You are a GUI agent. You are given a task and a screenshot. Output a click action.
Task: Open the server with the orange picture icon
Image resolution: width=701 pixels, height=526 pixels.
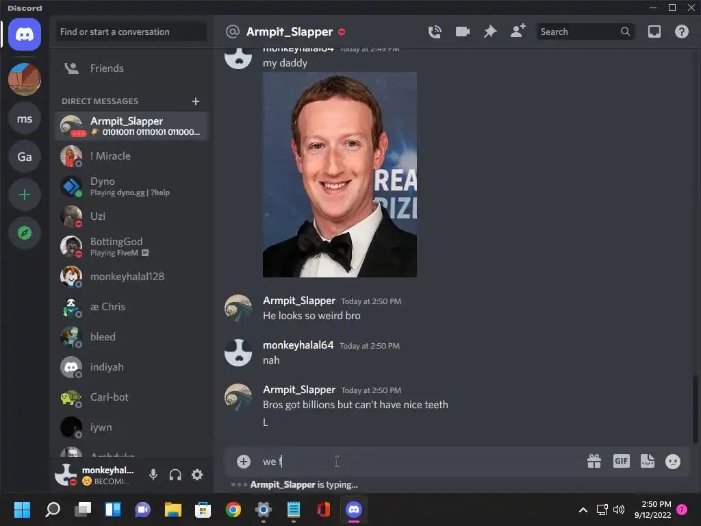[x=25, y=79]
